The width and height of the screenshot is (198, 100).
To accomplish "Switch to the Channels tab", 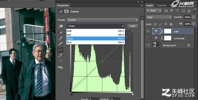I will pyautogui.click(x=161, y=5).
